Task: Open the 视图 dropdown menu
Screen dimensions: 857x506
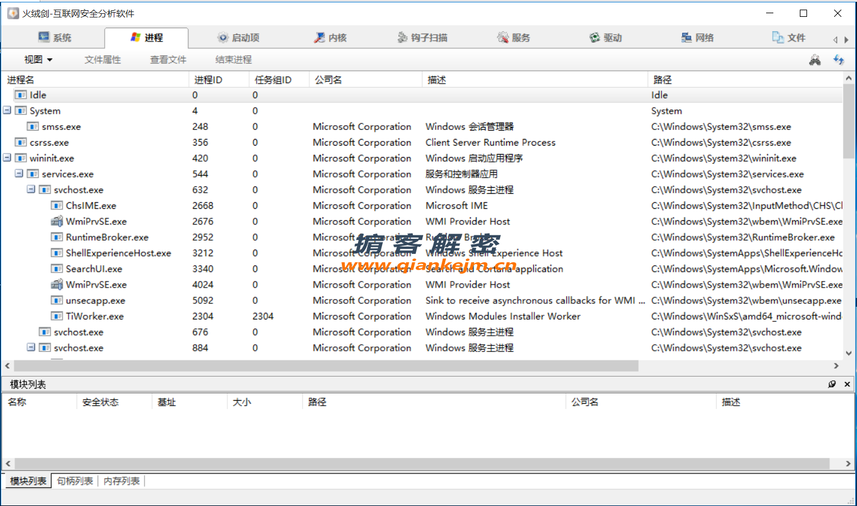Action: [38, 60]
